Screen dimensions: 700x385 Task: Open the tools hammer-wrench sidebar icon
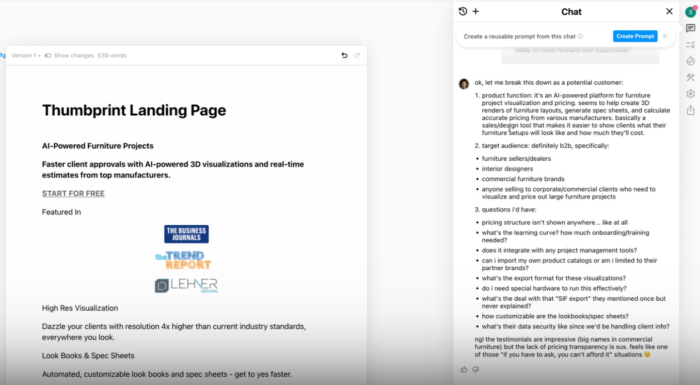691,78
